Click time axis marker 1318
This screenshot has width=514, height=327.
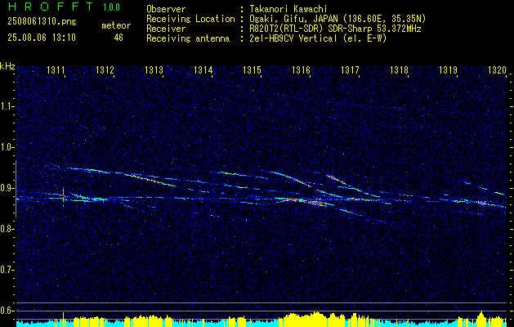point(400,70)
